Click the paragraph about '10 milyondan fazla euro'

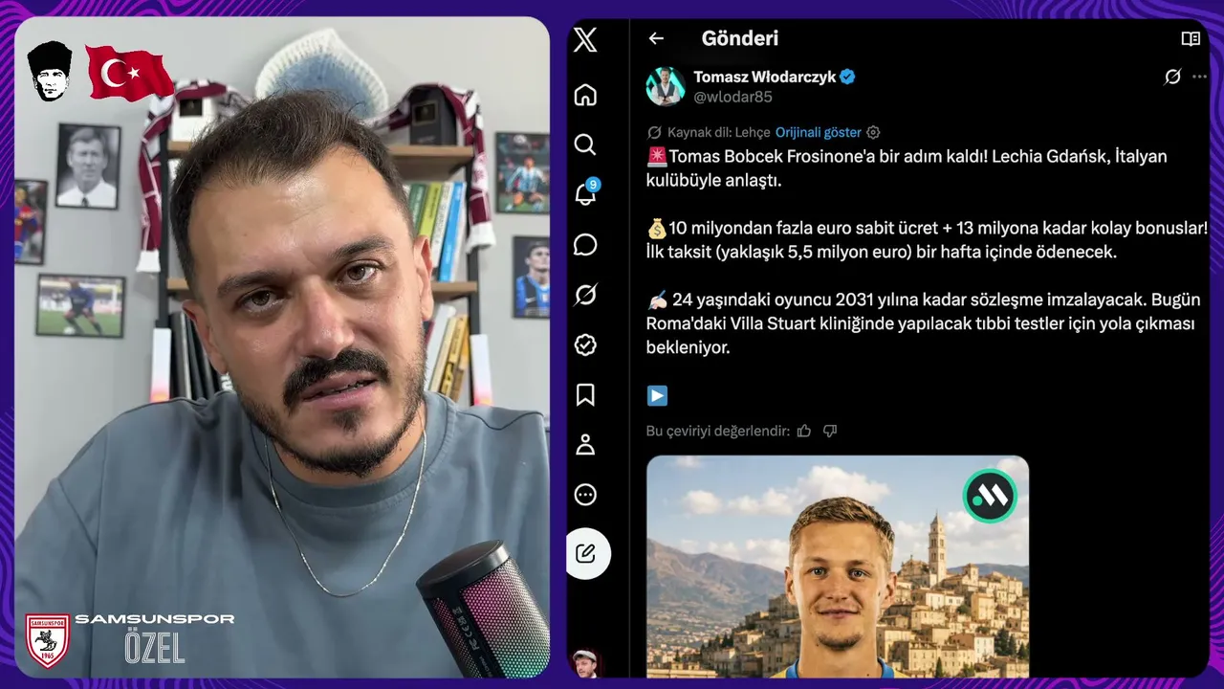pos(928,240)
